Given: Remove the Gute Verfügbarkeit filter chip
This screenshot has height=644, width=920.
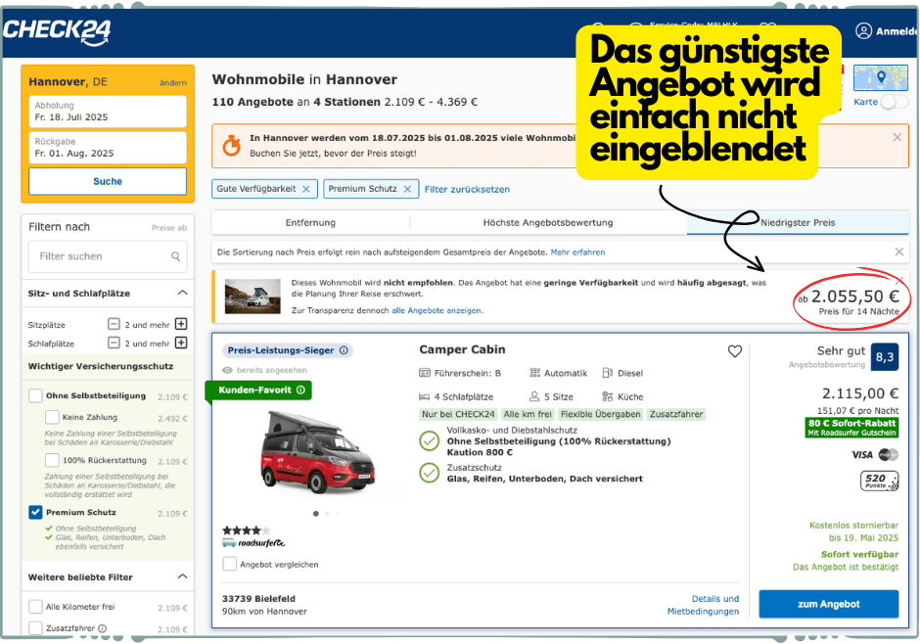Looking at the screenshot, I should click(x=305, y=189).
